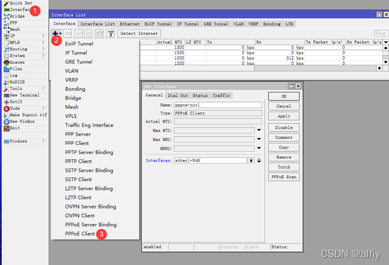Click the filter funnel toolbar button

coord(111,33)
